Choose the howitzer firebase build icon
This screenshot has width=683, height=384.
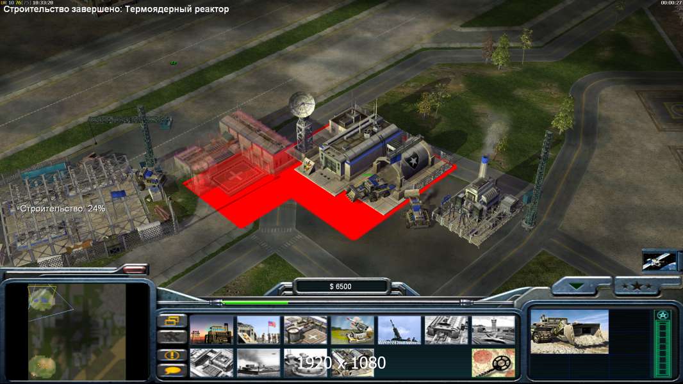point(399,330)
